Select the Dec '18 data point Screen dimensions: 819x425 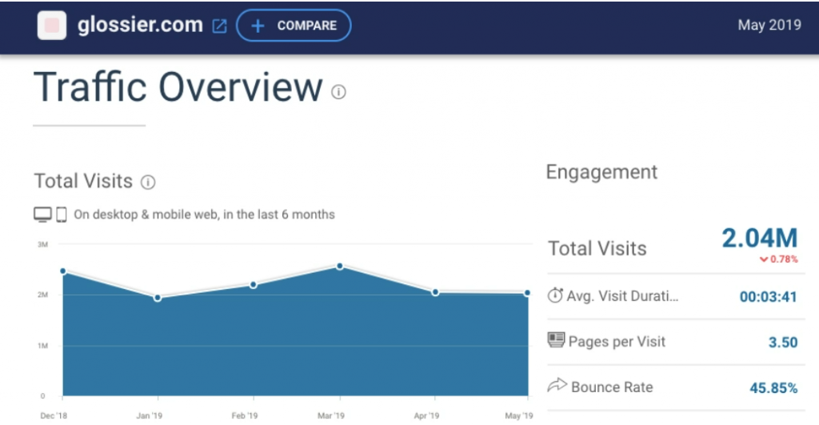click(x=63, y=271)
